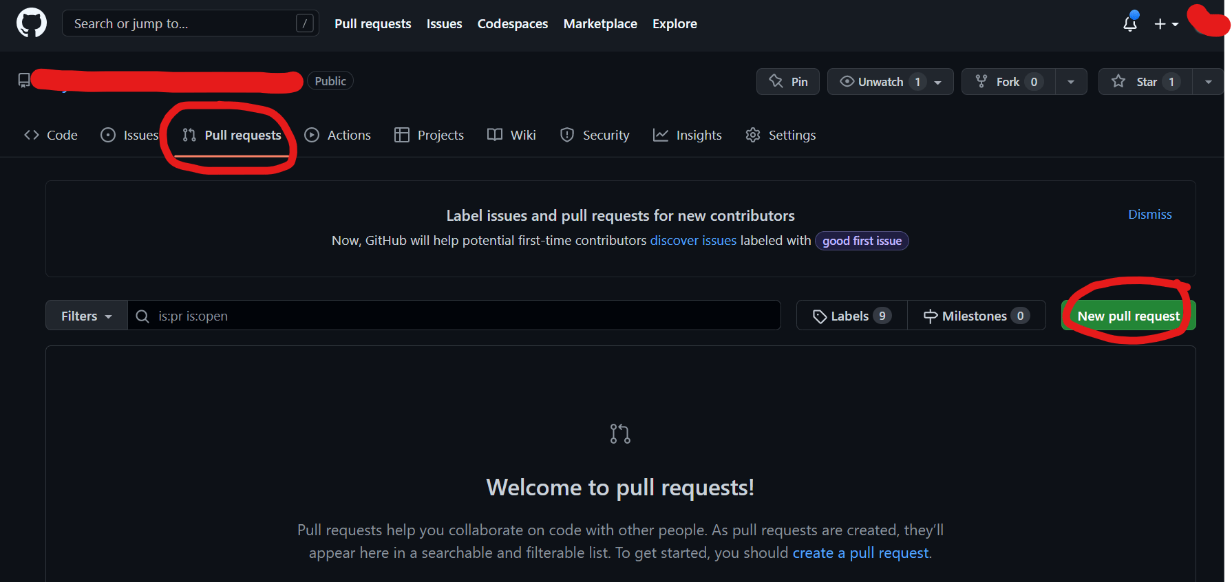This screenshot has height=582, width=1232.
Task: Click the search magnifier icon
Action: [x=142, y=316]
